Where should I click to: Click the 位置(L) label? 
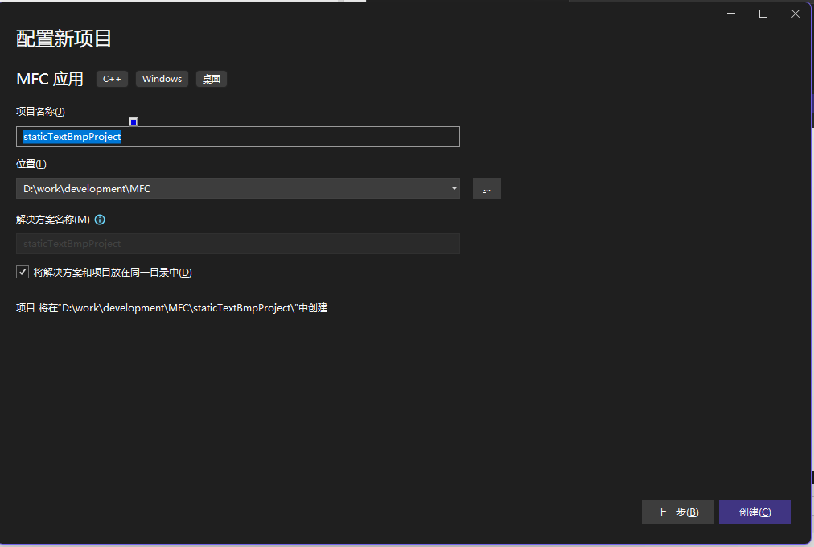click(x=31, y=164)
